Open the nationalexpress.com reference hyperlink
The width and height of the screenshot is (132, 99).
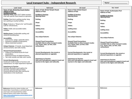pyautogui.click(x=18, y=96)
